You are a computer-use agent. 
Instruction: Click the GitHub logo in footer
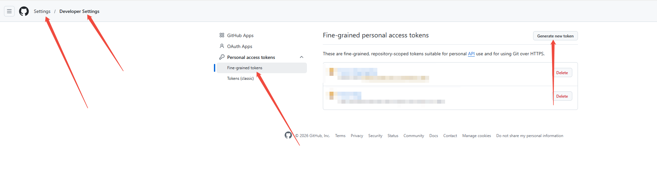coord(288,135)
